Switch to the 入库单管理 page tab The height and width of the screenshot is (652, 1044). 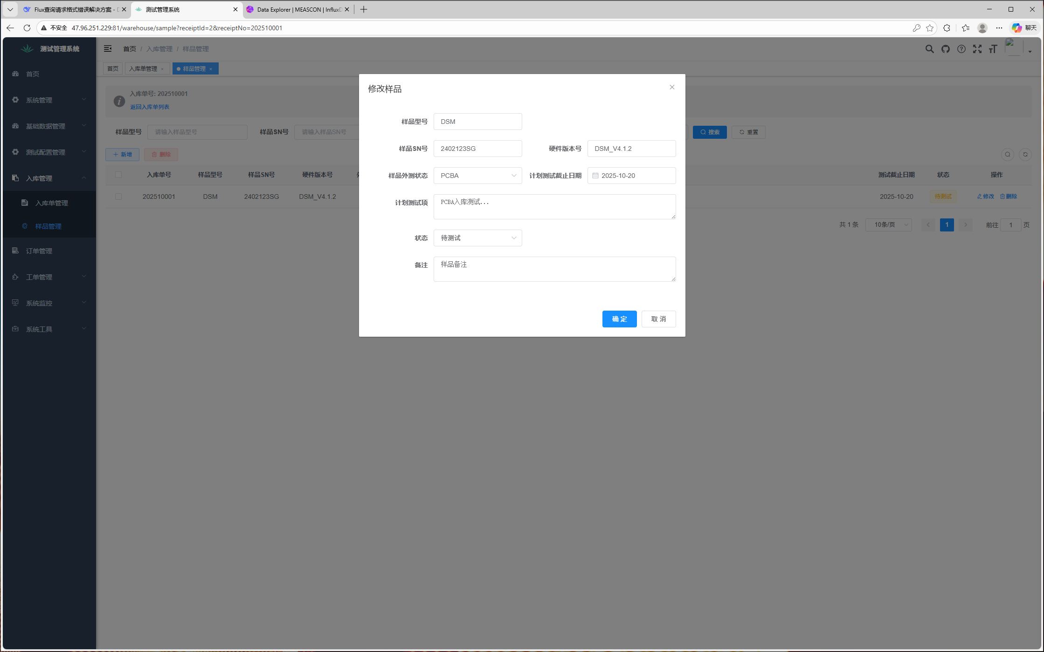(x=143, y=68)
